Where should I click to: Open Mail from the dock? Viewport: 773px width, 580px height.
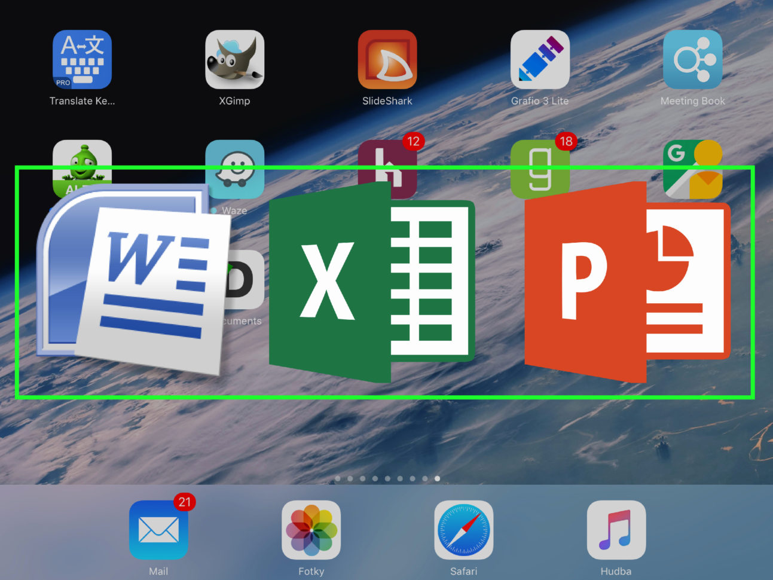click(158, 530)
